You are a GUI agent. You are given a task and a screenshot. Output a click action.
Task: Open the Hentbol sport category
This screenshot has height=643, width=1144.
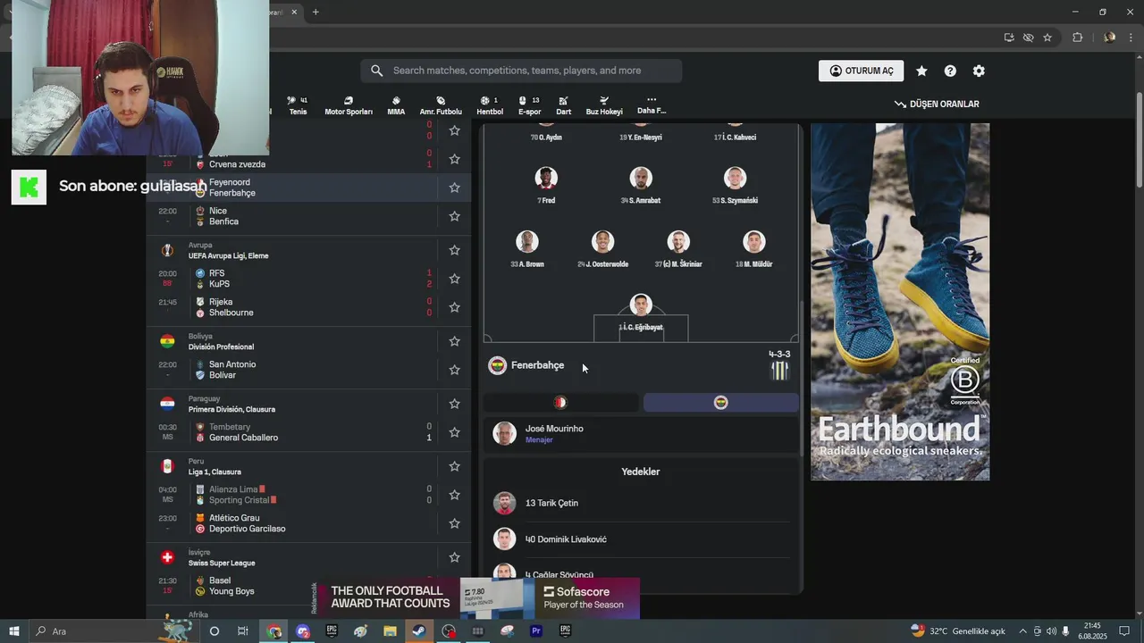coord(490,105)
